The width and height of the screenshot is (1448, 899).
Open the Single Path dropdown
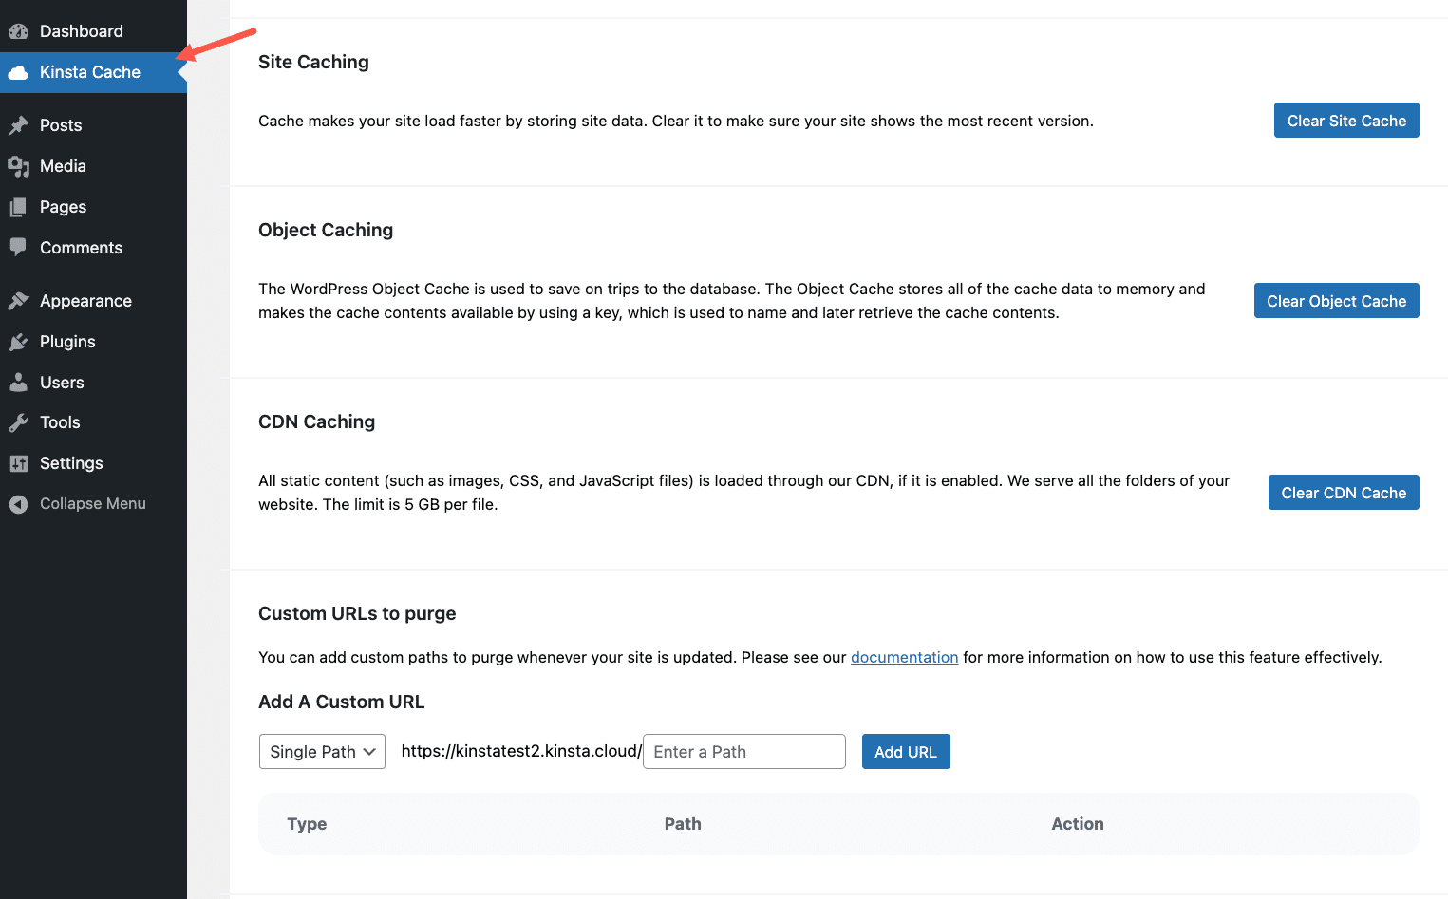coord(322,751)
